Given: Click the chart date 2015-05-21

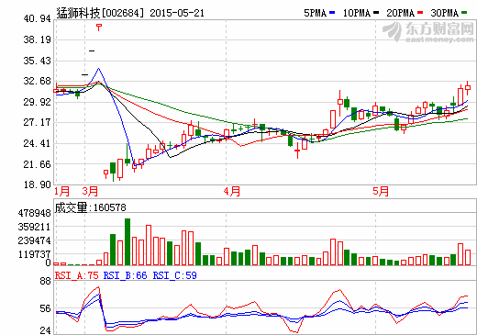Looking at the screenshot, I should (177, 13).
